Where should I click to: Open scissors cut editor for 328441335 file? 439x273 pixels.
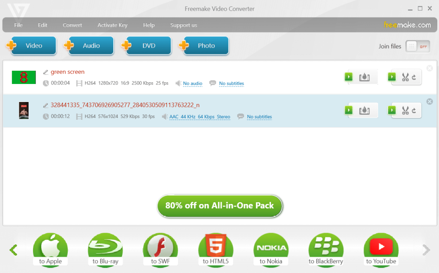click(405, 111)
